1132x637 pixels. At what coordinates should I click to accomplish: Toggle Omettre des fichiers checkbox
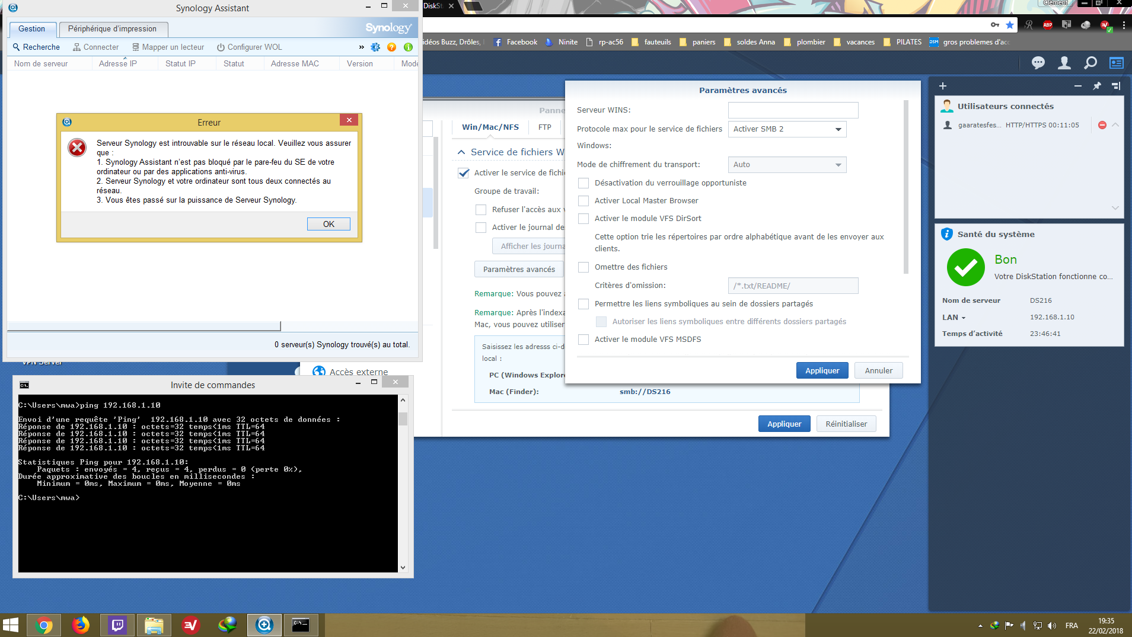583,267
